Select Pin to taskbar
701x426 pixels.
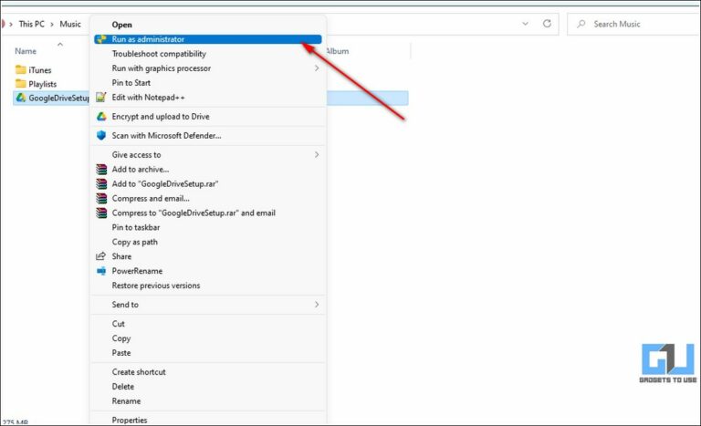[x=208, y=227]
